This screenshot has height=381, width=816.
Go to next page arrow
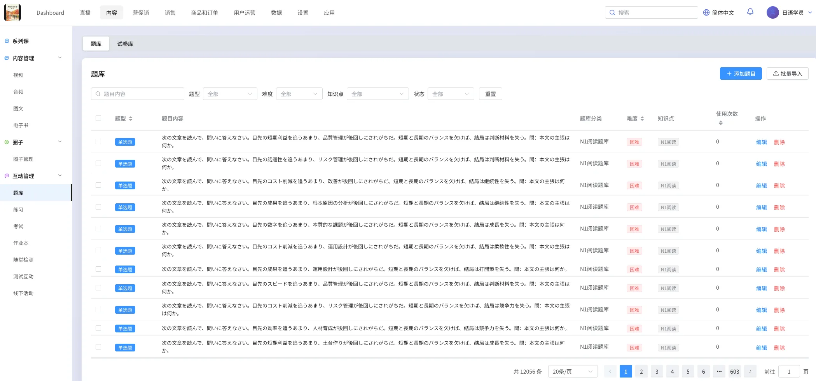[750, 371]
